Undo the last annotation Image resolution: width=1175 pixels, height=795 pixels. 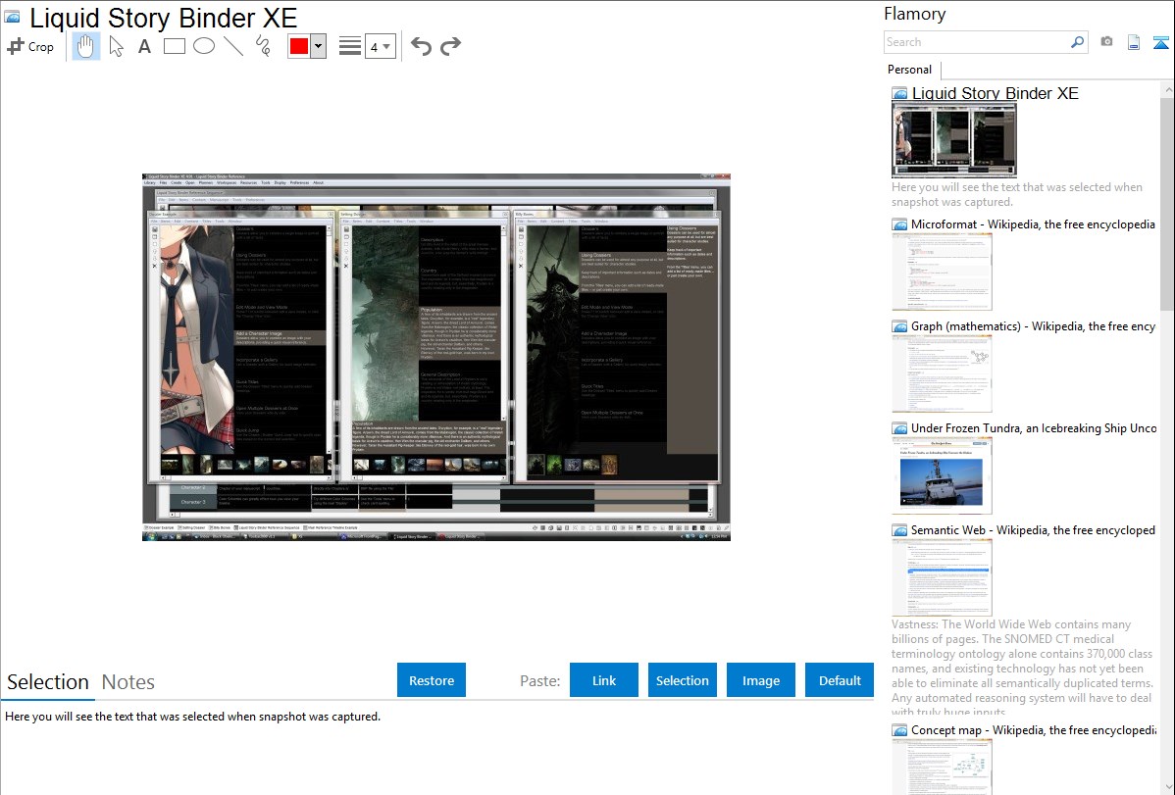(421, 46)
